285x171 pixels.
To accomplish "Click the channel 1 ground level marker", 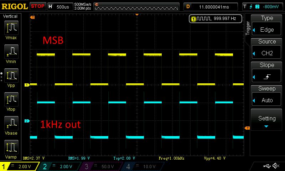I will [27, 85].
